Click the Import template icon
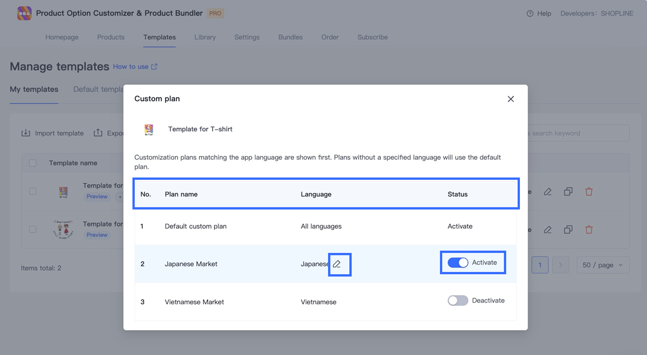The height and width of the screenshot is (355, 647). [25, 133]
